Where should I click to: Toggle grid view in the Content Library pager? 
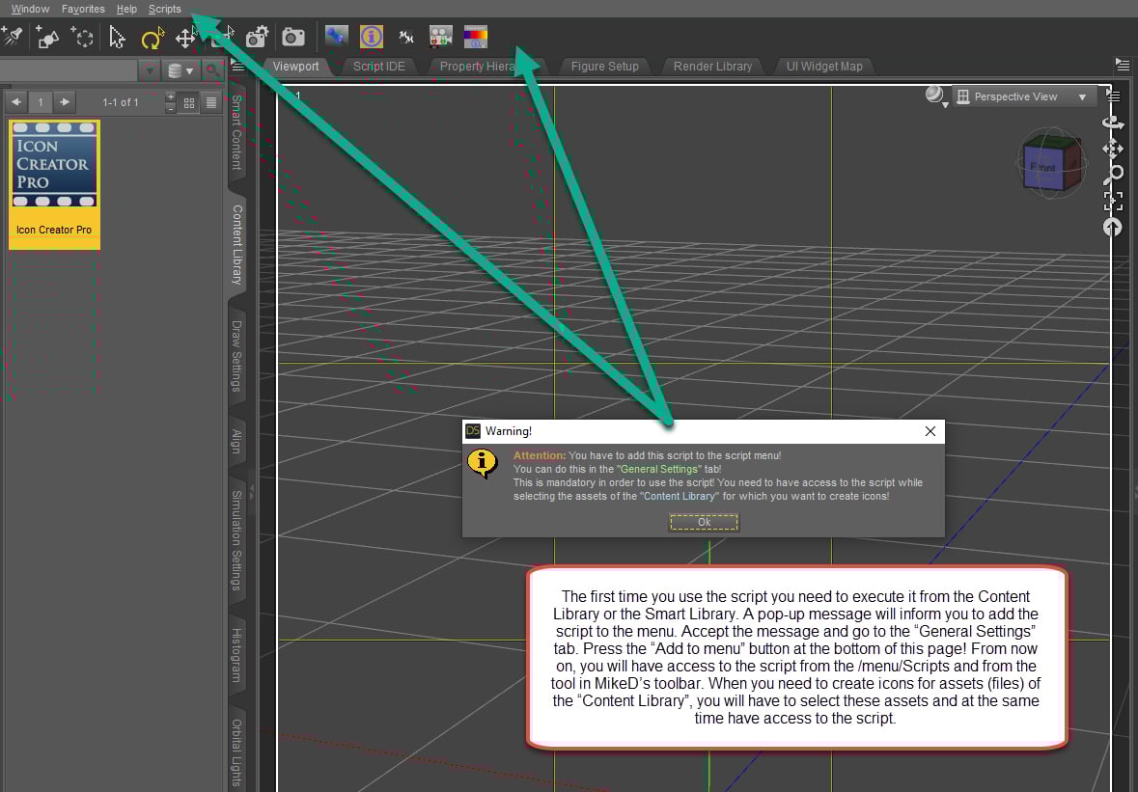(187, 102)
